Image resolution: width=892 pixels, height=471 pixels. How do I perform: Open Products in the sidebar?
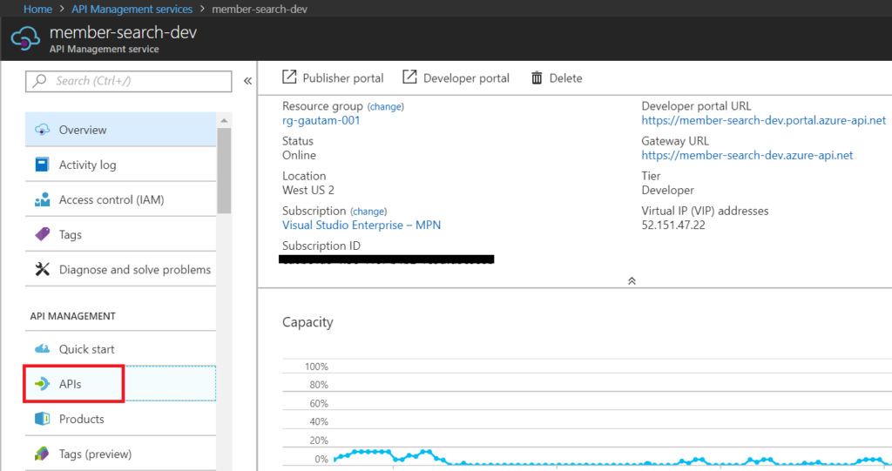click(120, 419)
